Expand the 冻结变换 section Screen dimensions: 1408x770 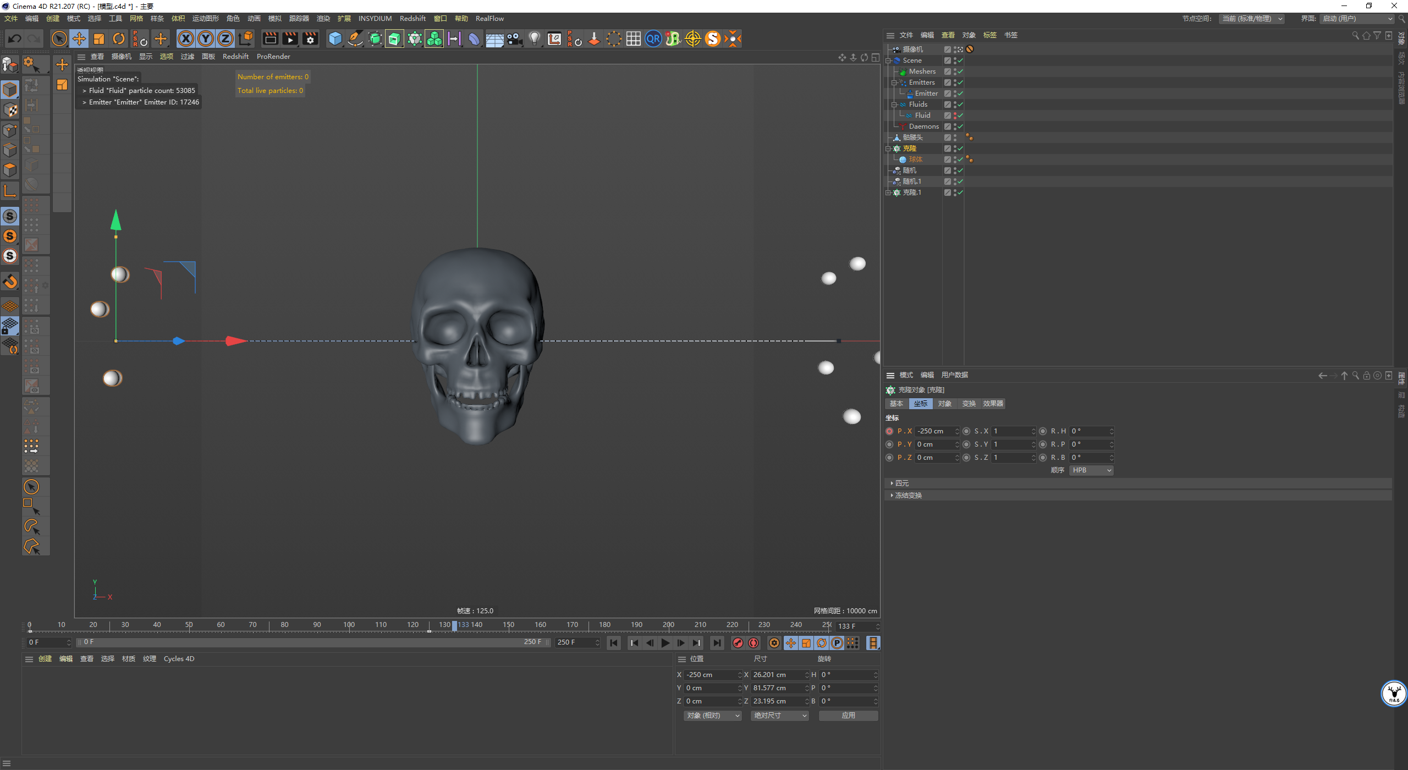pos(908,496)
